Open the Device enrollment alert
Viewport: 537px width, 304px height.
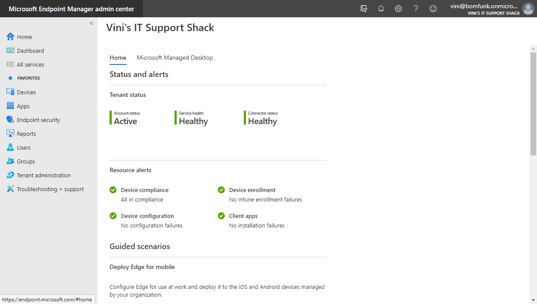[252, 190]
